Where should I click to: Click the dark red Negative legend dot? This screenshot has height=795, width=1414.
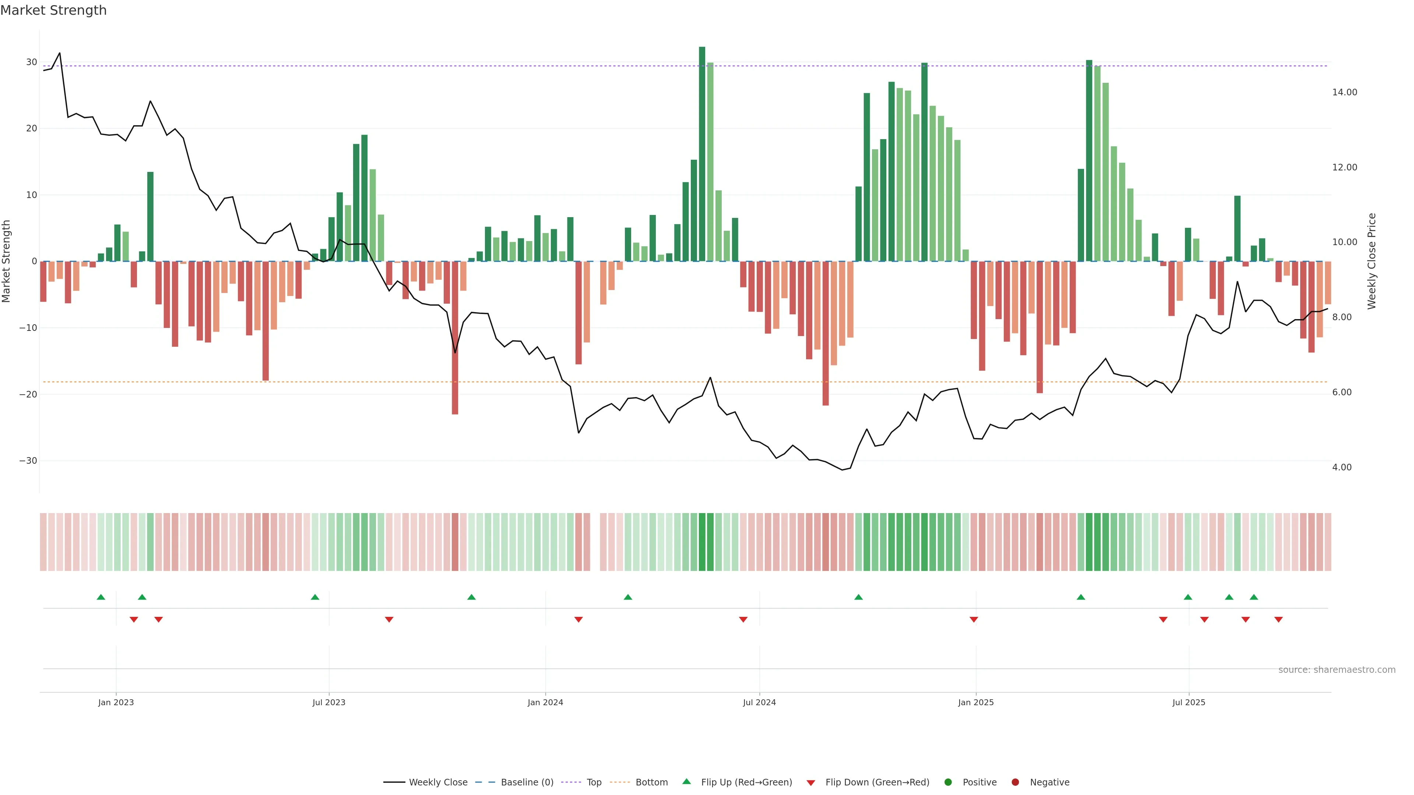point(1015,782)
